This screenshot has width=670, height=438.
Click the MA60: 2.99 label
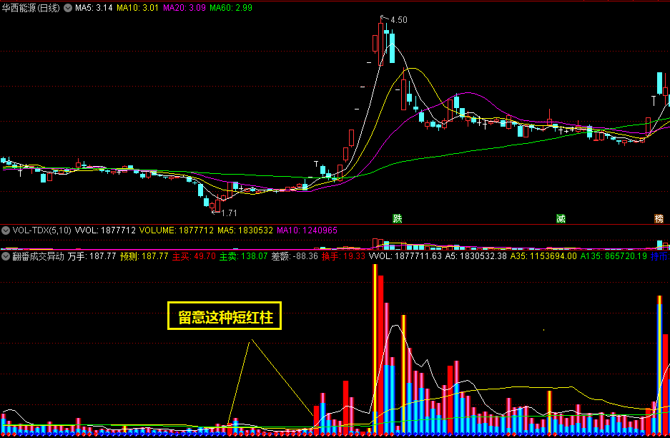(x=231, y=8)
